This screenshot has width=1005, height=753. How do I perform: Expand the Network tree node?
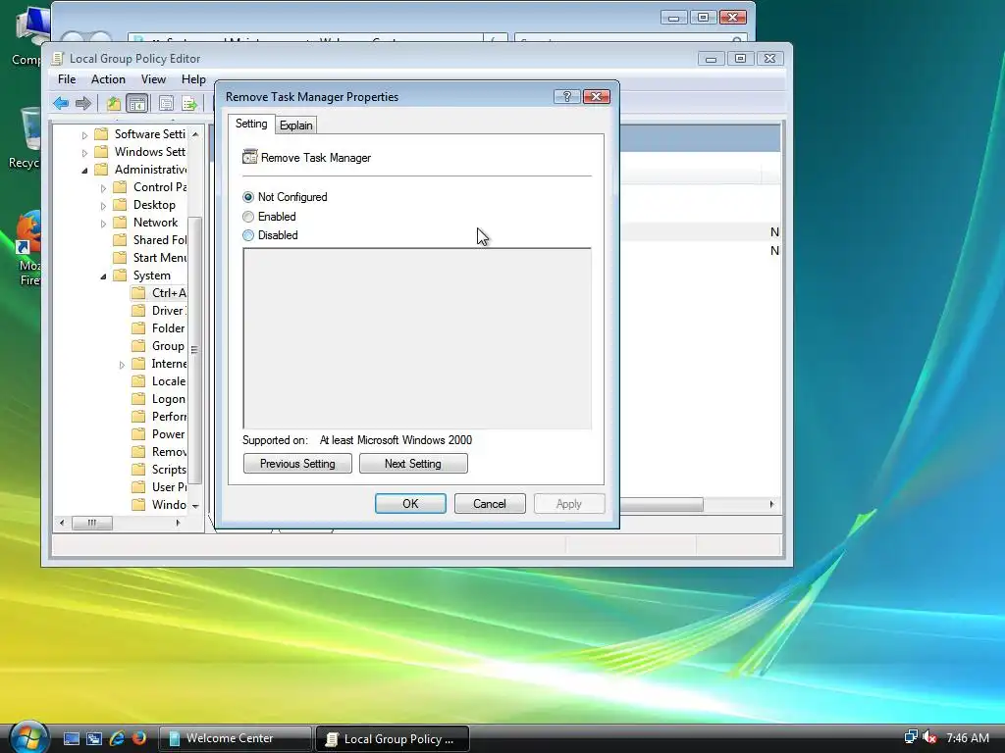click(x=103, y=224)
